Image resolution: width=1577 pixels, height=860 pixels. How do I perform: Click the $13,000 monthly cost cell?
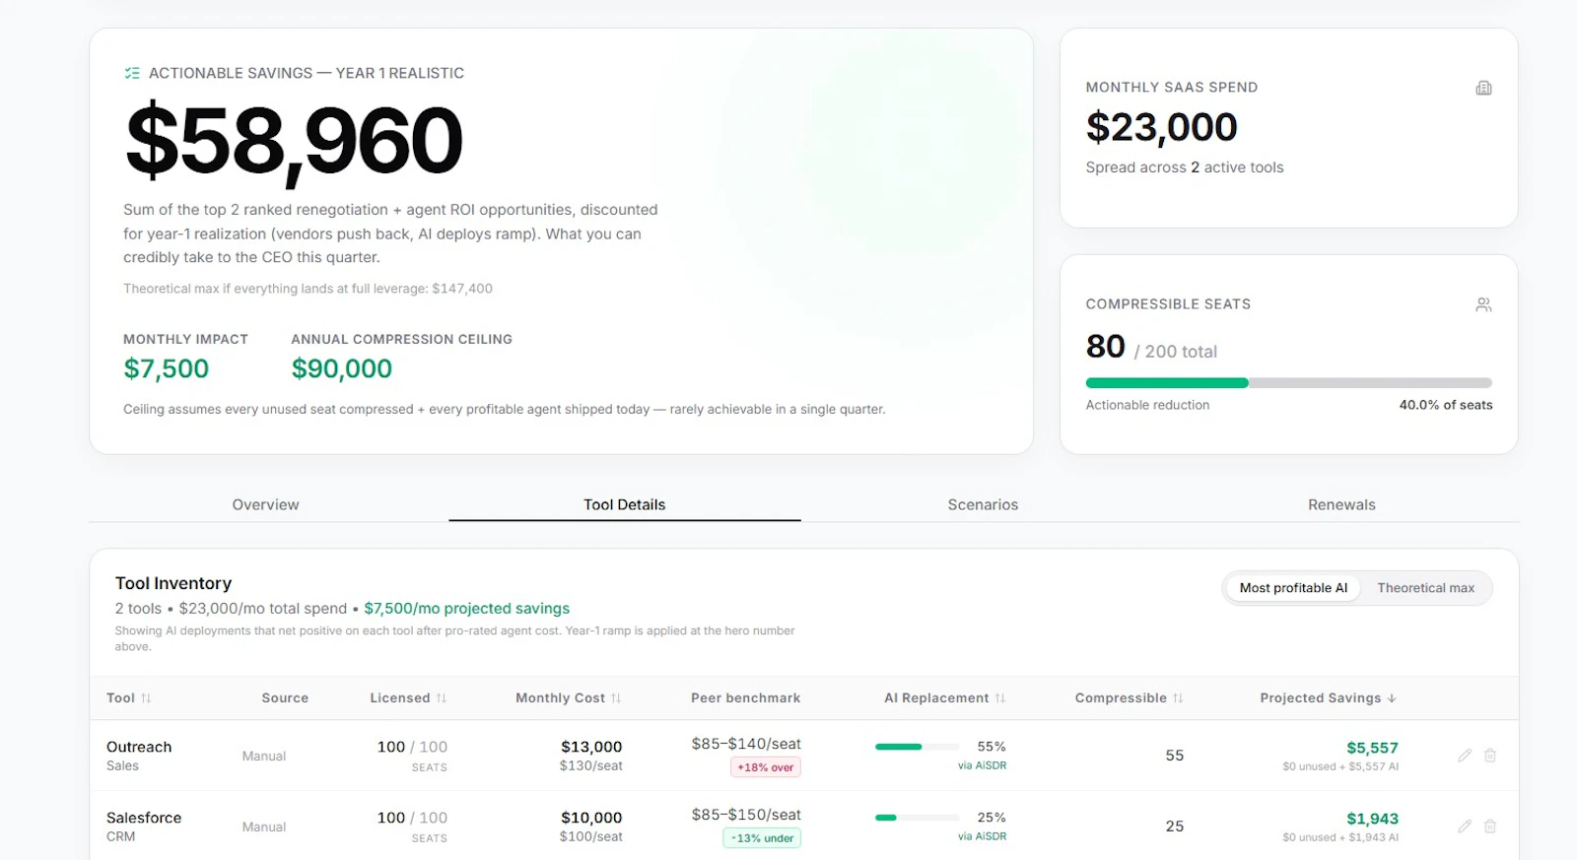(591, 747)
